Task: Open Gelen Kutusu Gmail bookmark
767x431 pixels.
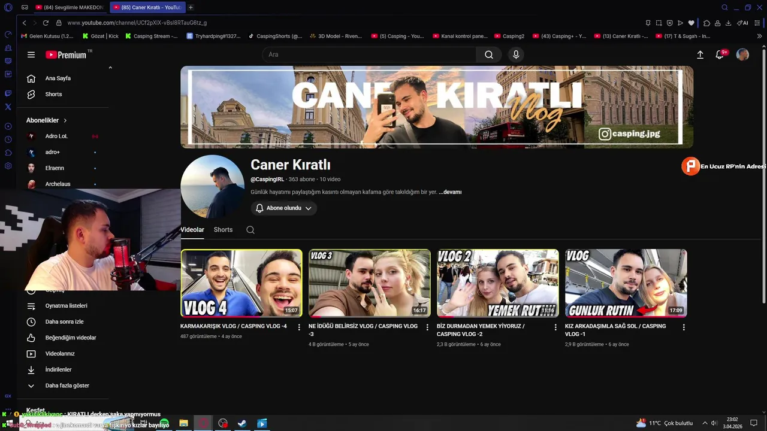Action: [47, 36]
